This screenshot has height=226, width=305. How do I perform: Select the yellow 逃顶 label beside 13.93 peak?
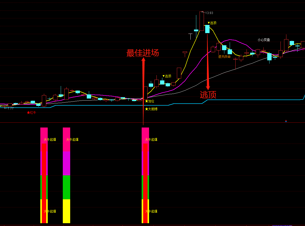pos(212,23)
